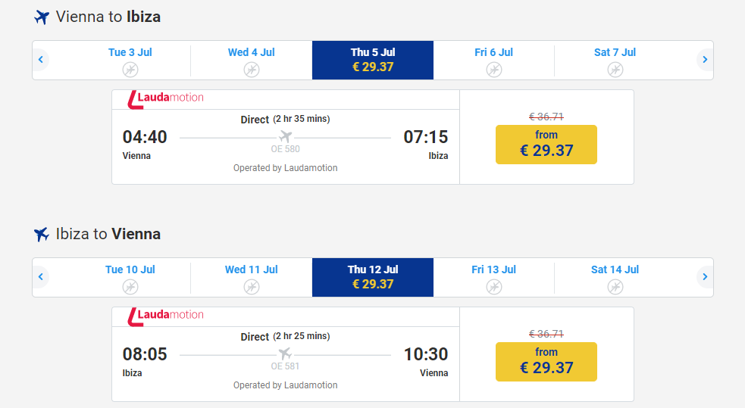Click the Laudamotion logo on return flight
This screenshot has height=408, width=745.
pyautogui.click(x=166, y=315)
